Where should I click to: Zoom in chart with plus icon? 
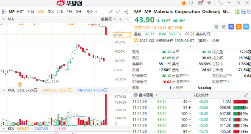(121, 19)
